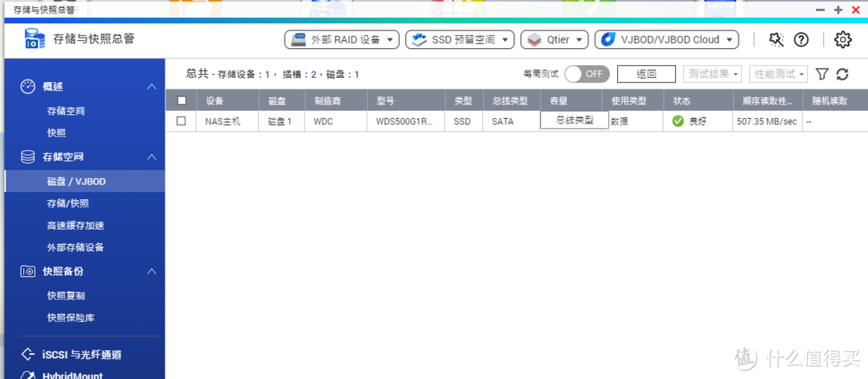Select 存储空间 under 概述
The image size is (868, 379).
pyautogui.click(x=66, y=111)
